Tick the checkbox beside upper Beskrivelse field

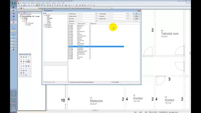tap(97, 19)
